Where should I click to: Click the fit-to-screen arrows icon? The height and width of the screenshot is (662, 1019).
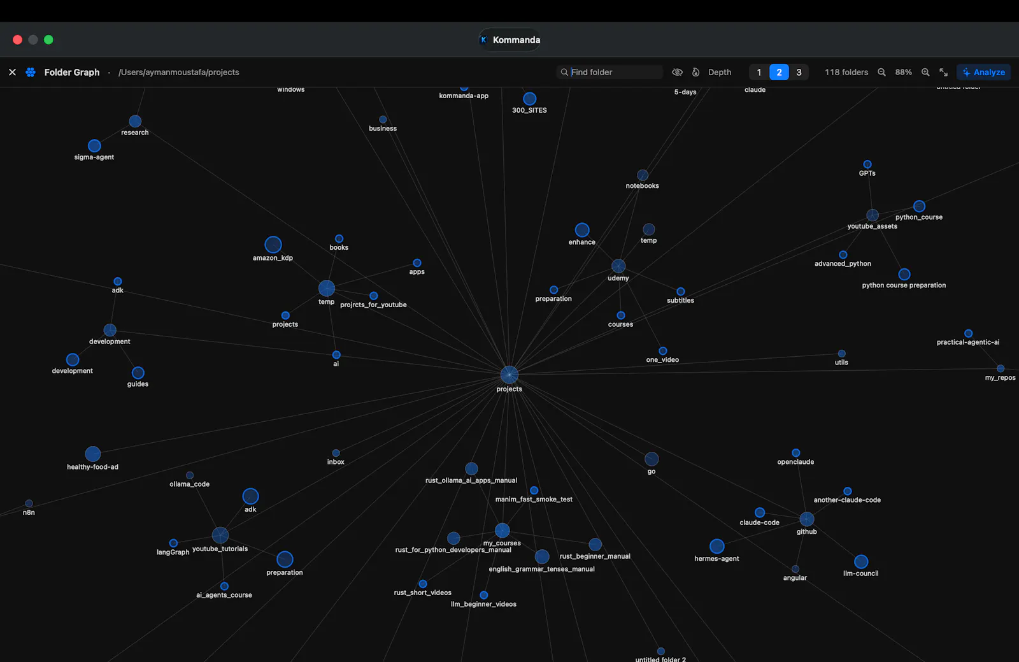943,72
